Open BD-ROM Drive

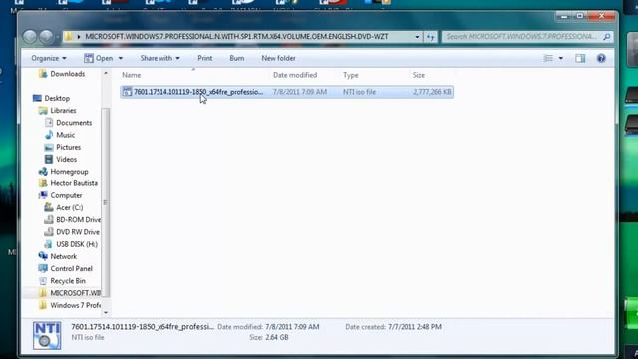78,220
